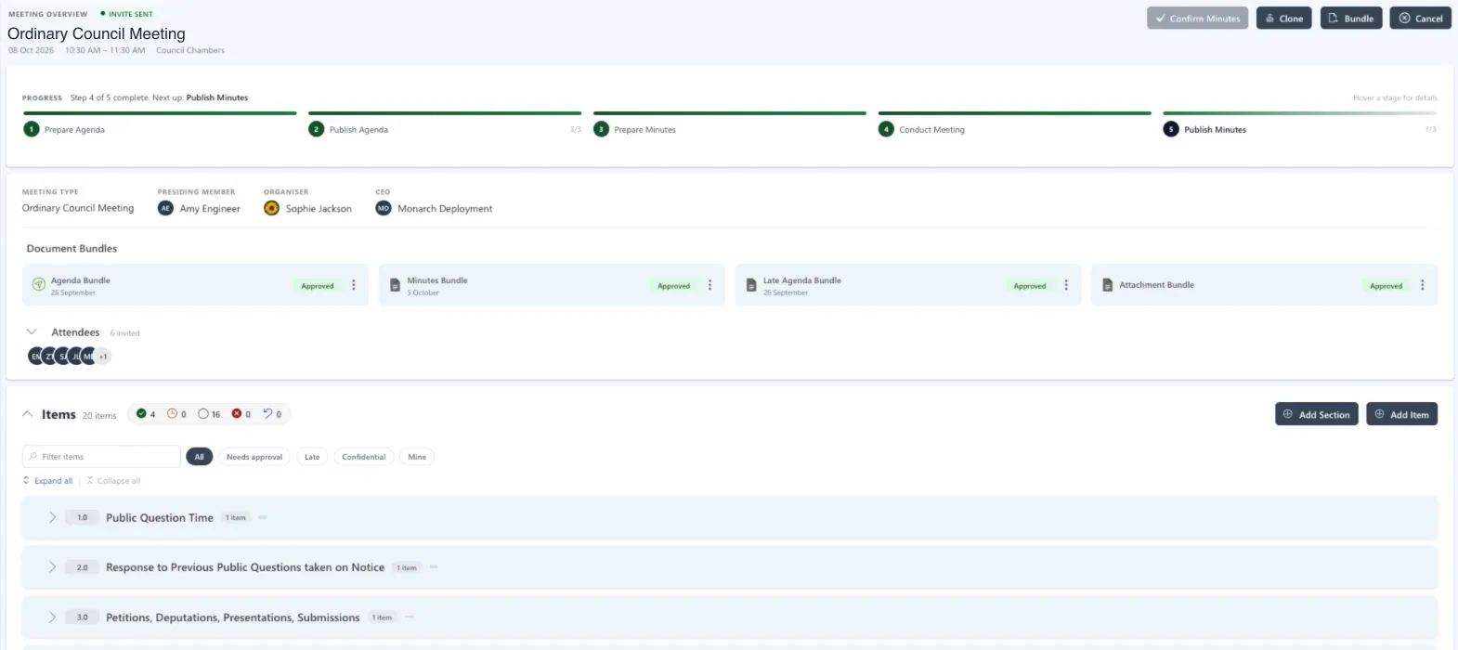Expand Response to Previous Public Questions section
This screenshot has width=1458, height=650.
[x=52, y=567]
